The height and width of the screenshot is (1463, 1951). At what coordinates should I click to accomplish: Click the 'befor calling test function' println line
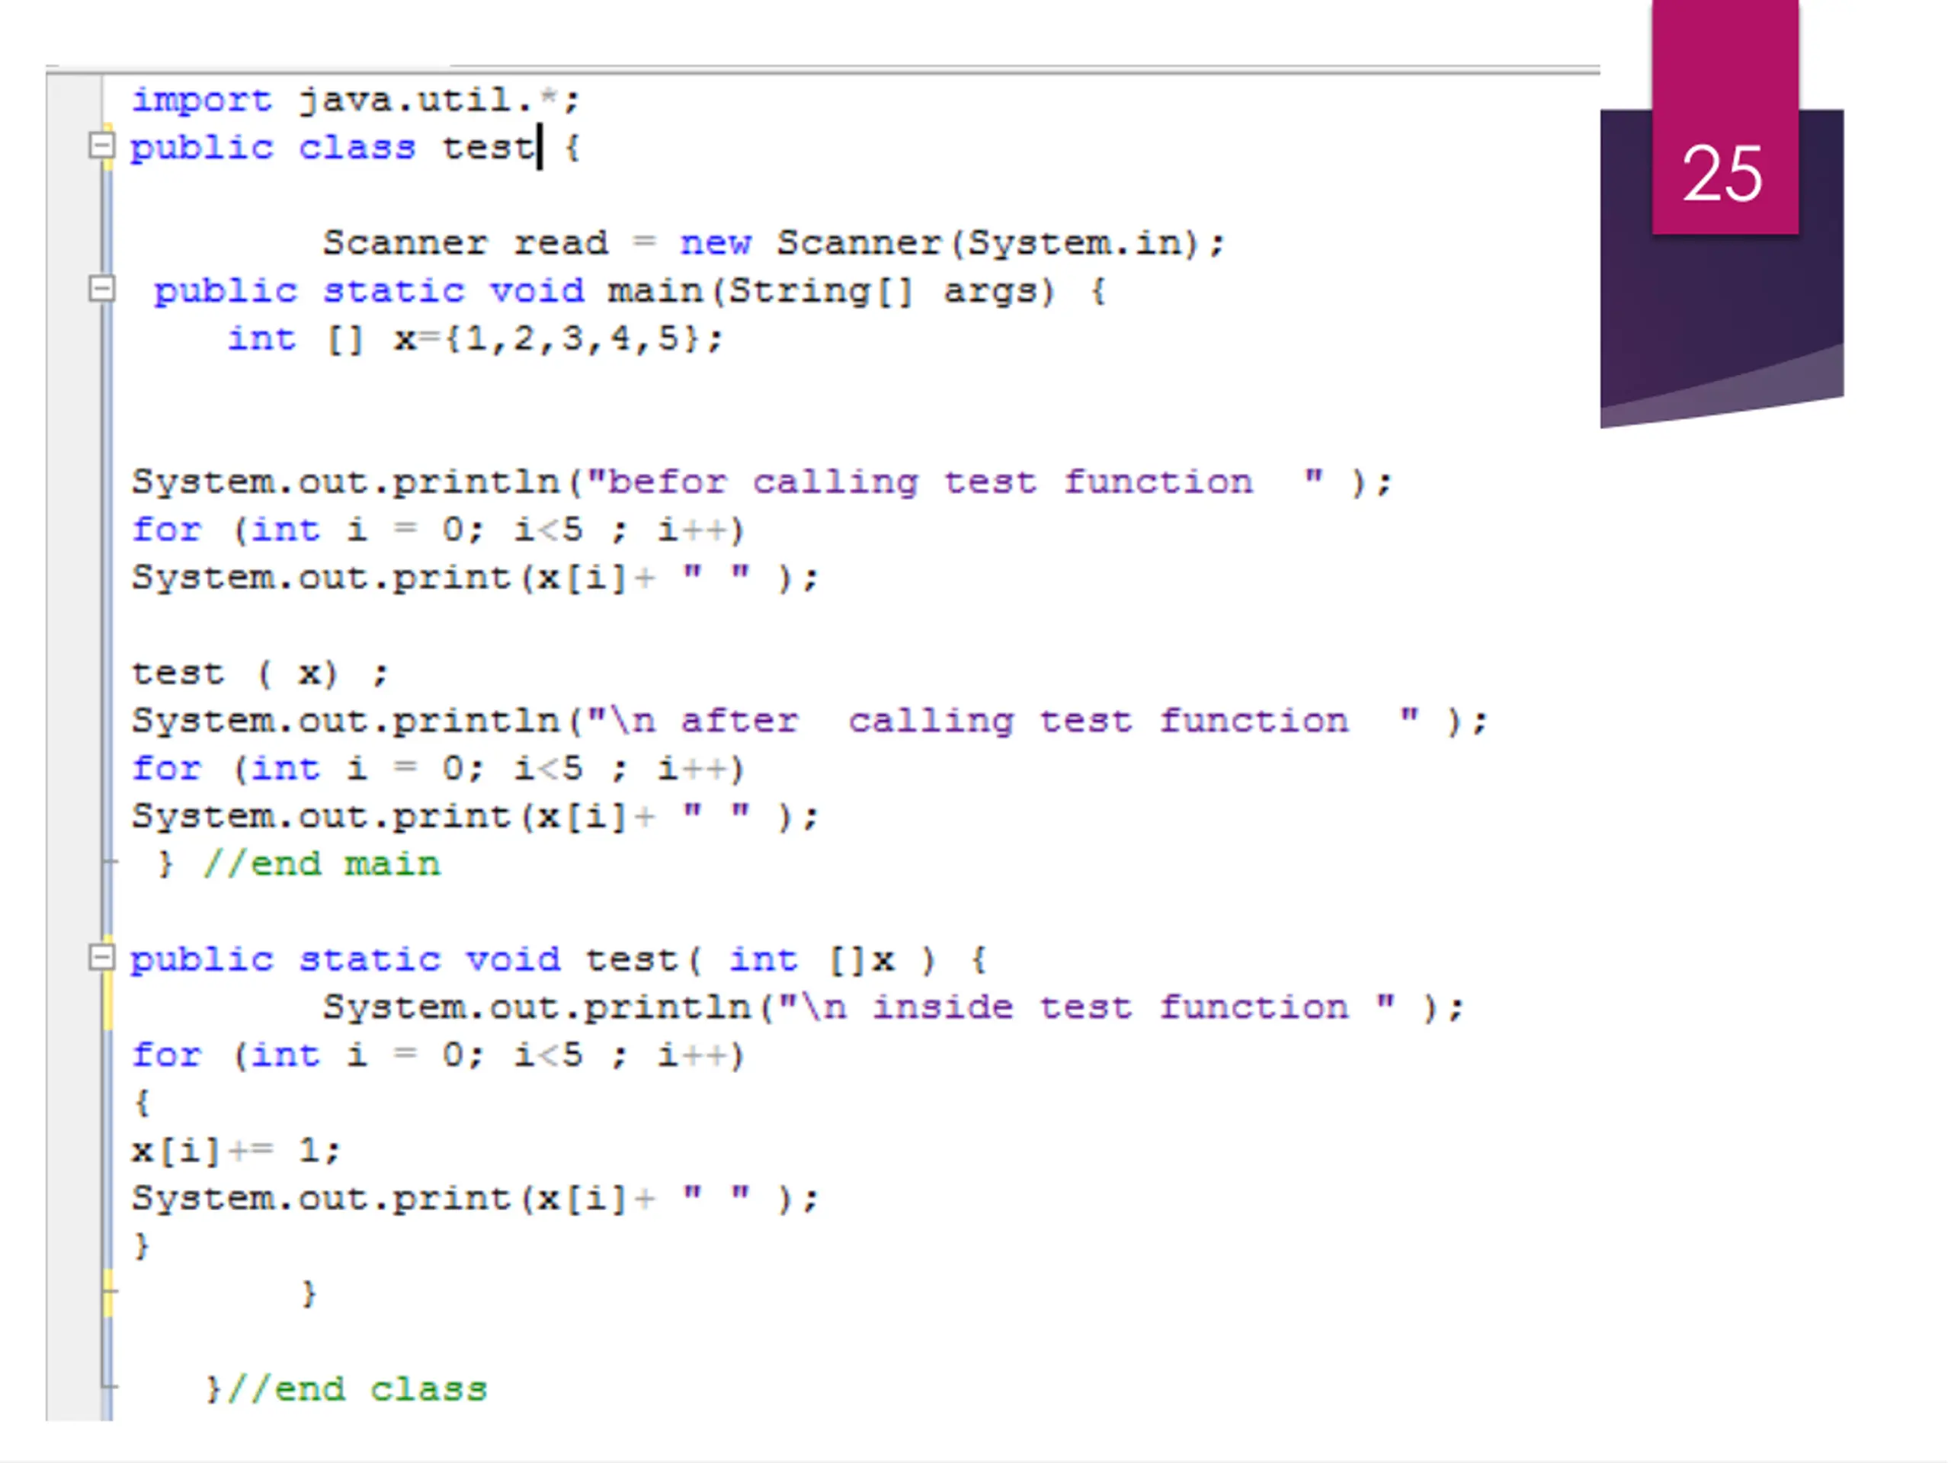click(762, 482)
